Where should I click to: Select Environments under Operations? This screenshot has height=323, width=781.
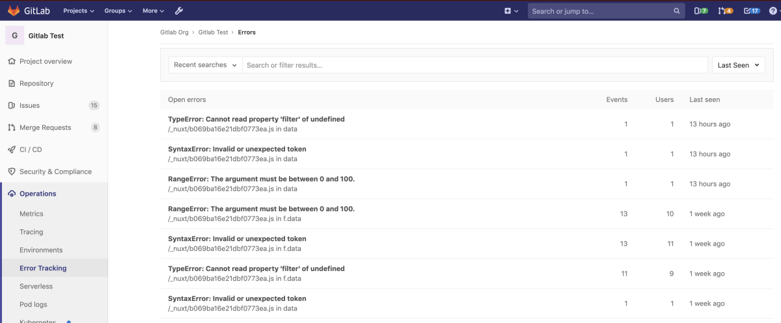pos(41,250)
